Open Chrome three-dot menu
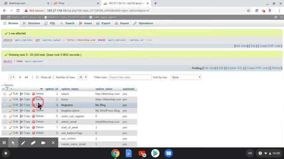 tap(280, 11)
